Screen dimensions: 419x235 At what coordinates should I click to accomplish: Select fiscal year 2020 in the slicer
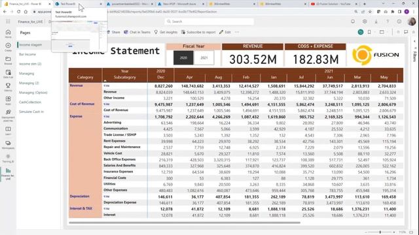183,57
